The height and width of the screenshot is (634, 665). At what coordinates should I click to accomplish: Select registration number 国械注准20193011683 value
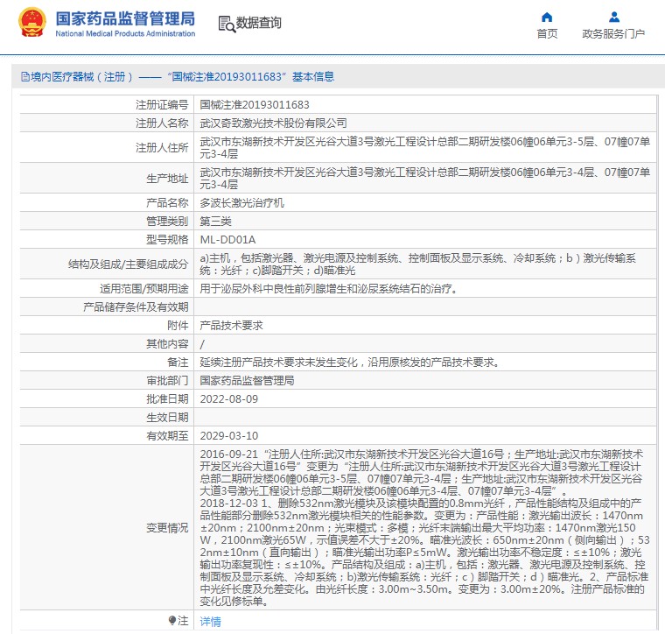[x=255, y=105]
